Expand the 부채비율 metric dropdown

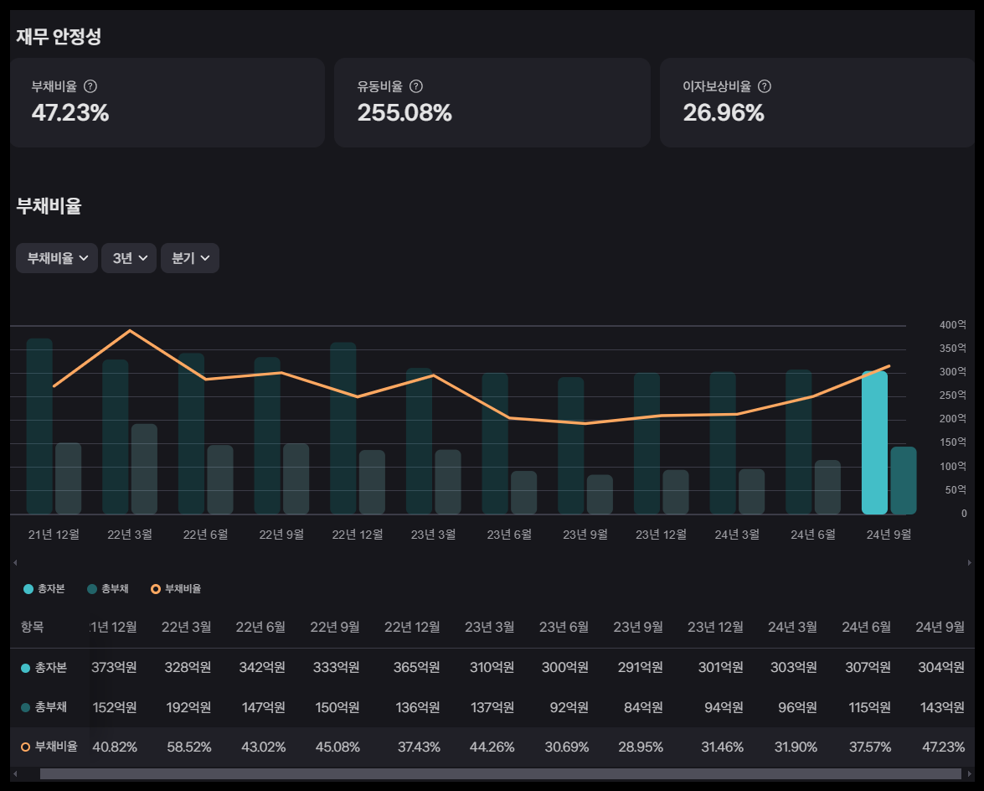(x=57, y=258)
